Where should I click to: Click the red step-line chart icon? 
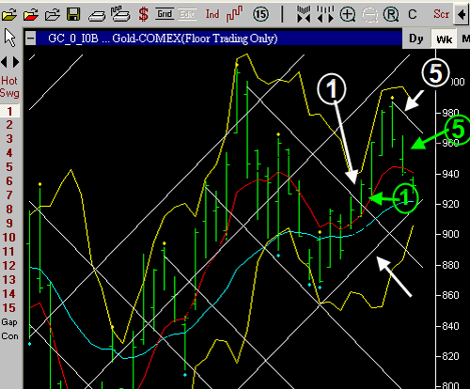tap(235, 14)
